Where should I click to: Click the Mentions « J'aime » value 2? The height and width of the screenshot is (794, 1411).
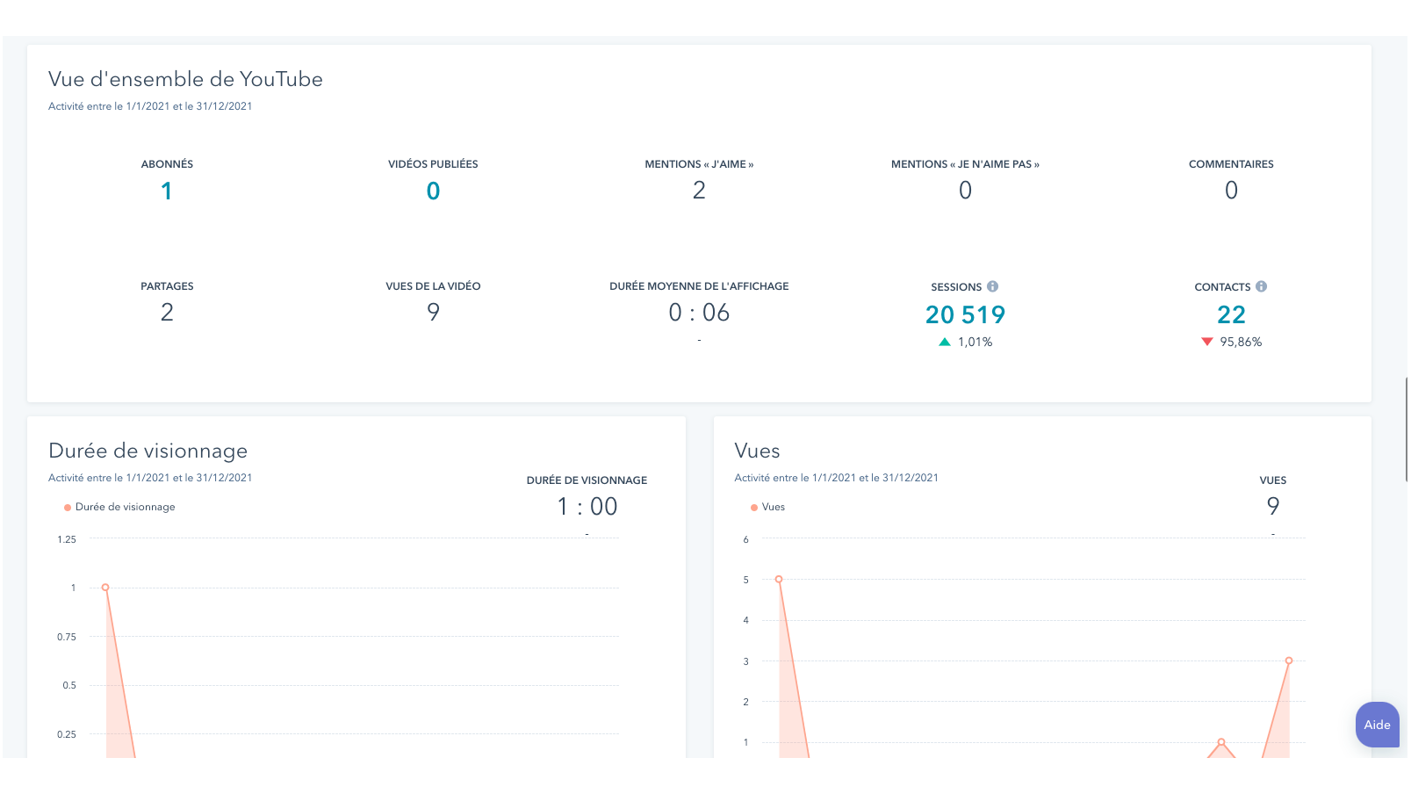699,190
